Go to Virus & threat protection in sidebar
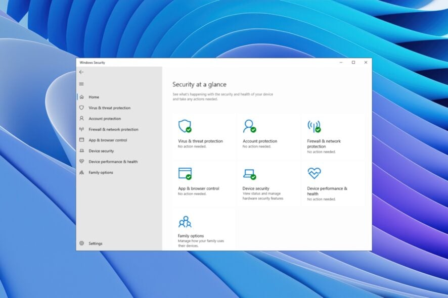The image size is (448, 298). tap(109, 108)
